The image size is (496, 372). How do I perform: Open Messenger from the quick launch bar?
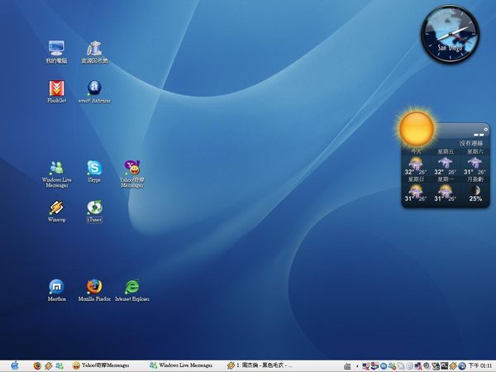click(x=60, y=366)
